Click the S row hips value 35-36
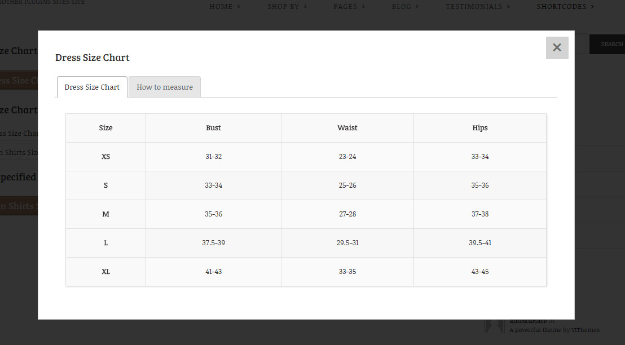Screen dimensions: 625x345 tap(480, 185)
